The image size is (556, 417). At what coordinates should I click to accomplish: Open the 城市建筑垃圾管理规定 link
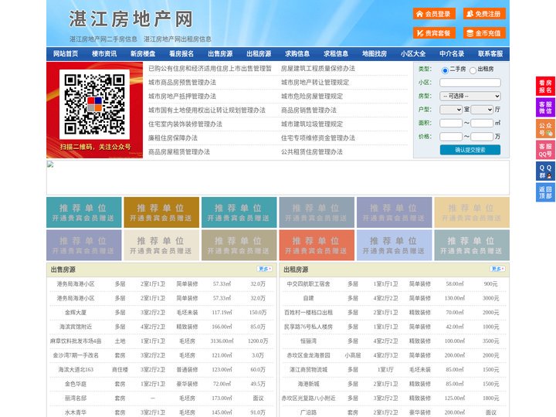(312, 124)
